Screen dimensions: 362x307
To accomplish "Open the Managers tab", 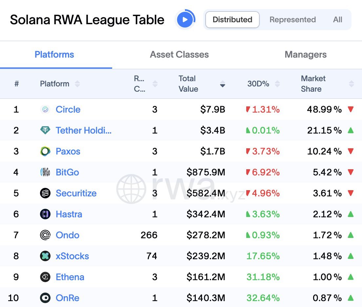I will pos(306,55).
